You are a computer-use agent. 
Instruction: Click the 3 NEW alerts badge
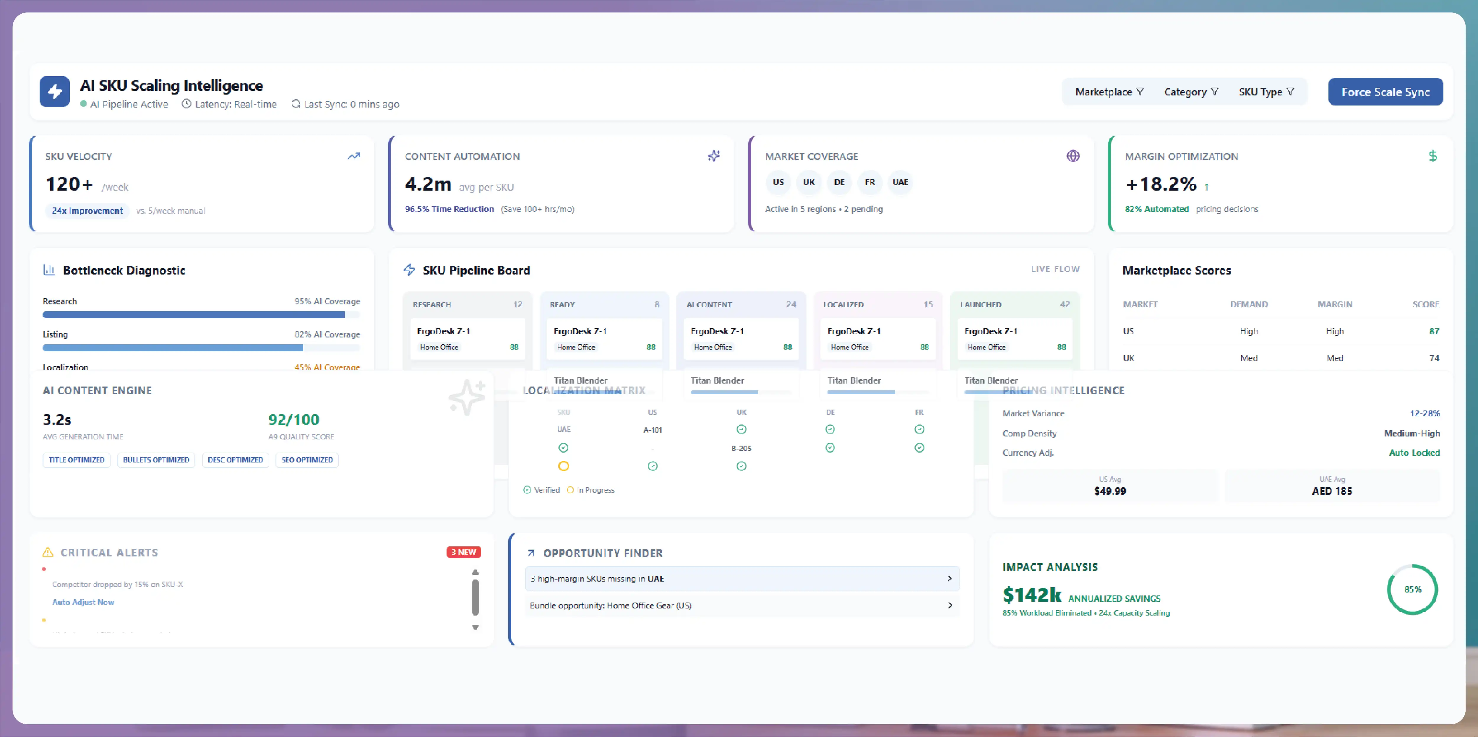(464, 552)
